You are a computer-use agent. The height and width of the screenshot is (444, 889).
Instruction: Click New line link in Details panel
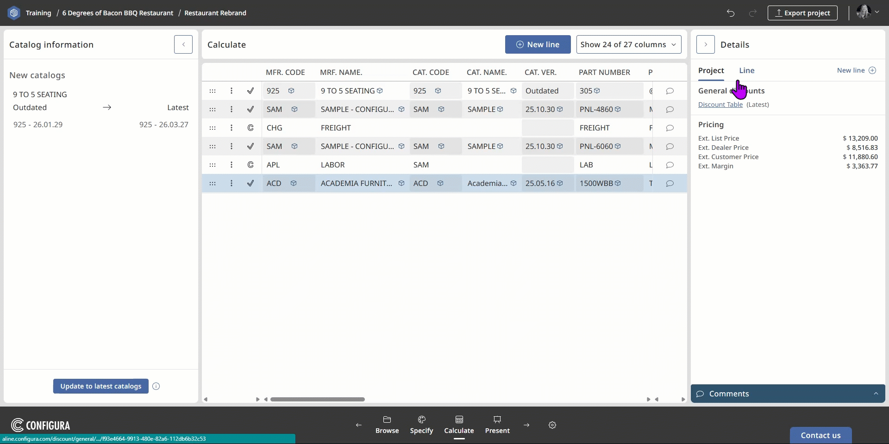[857, 70]
